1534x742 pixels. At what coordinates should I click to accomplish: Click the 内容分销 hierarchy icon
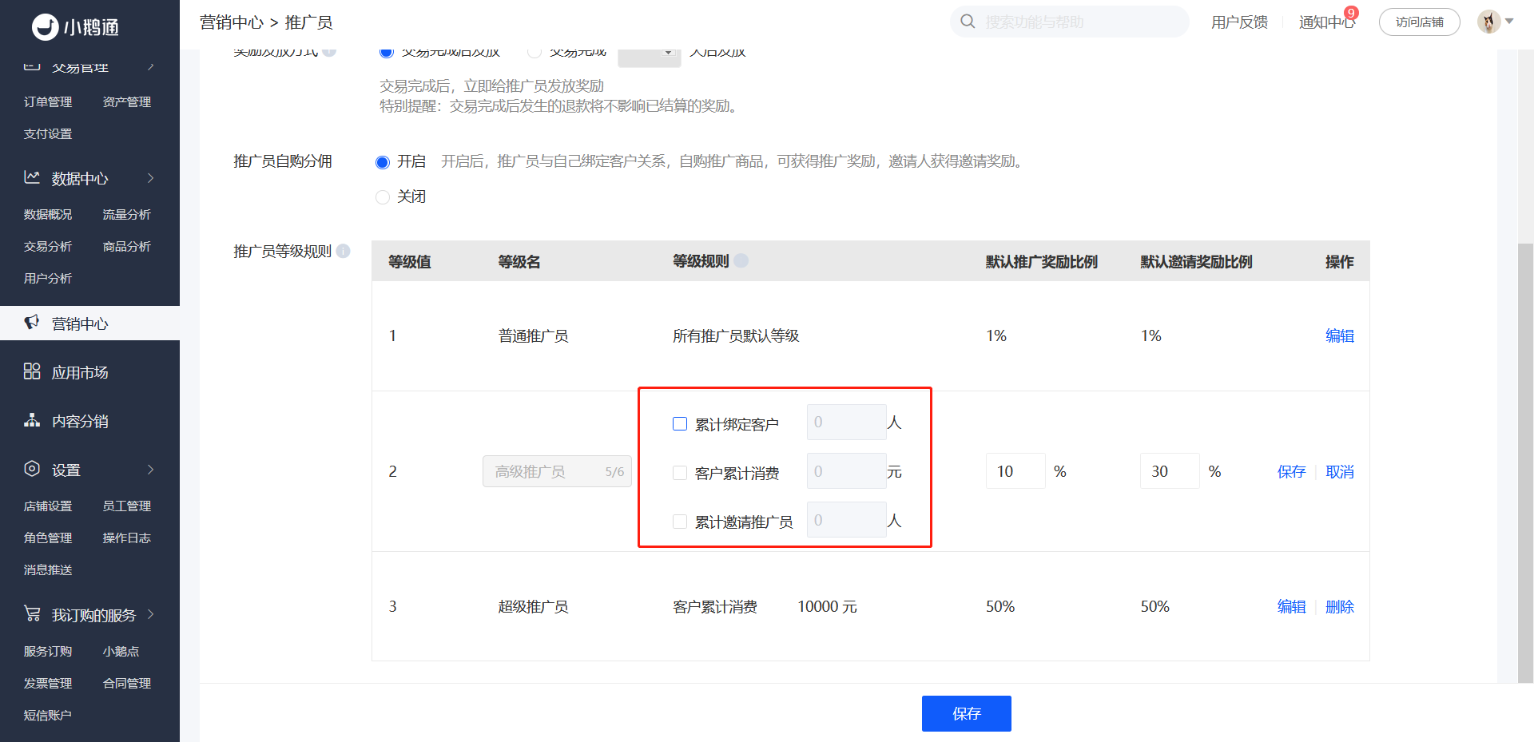click(x=32, y=420)
